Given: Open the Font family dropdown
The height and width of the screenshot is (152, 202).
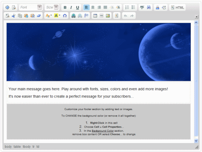Looking at the screenshot, I should click(x=31, y=7).
